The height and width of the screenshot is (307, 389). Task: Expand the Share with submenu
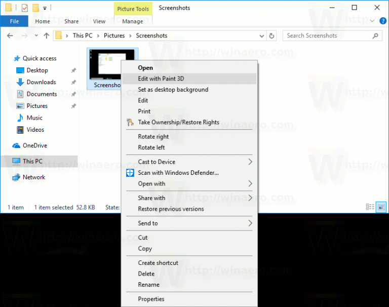(x=189, y=198)
